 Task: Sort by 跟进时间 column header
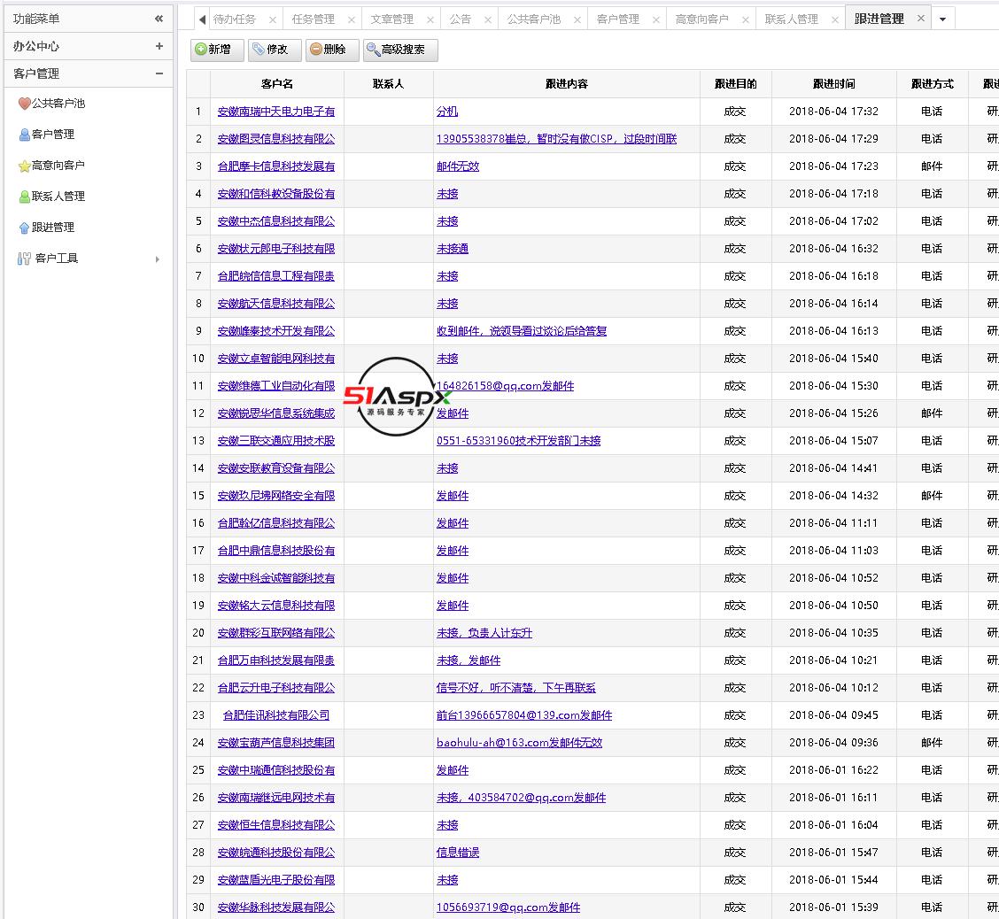coord(833,84)
